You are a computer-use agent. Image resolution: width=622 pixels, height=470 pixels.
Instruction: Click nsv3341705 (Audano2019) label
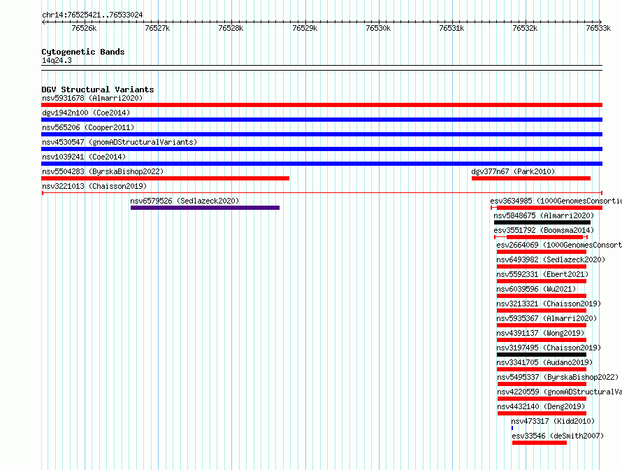544,362
